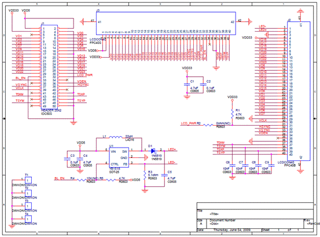This screenshot has width=320, height=237.
Task: Select the C1 4.7uF capacitor symbol
Action: [x=187, y=84]
